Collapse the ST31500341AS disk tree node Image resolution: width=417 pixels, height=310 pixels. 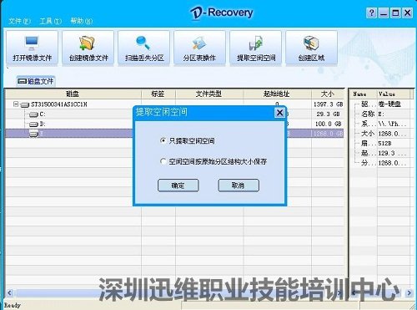16,104
